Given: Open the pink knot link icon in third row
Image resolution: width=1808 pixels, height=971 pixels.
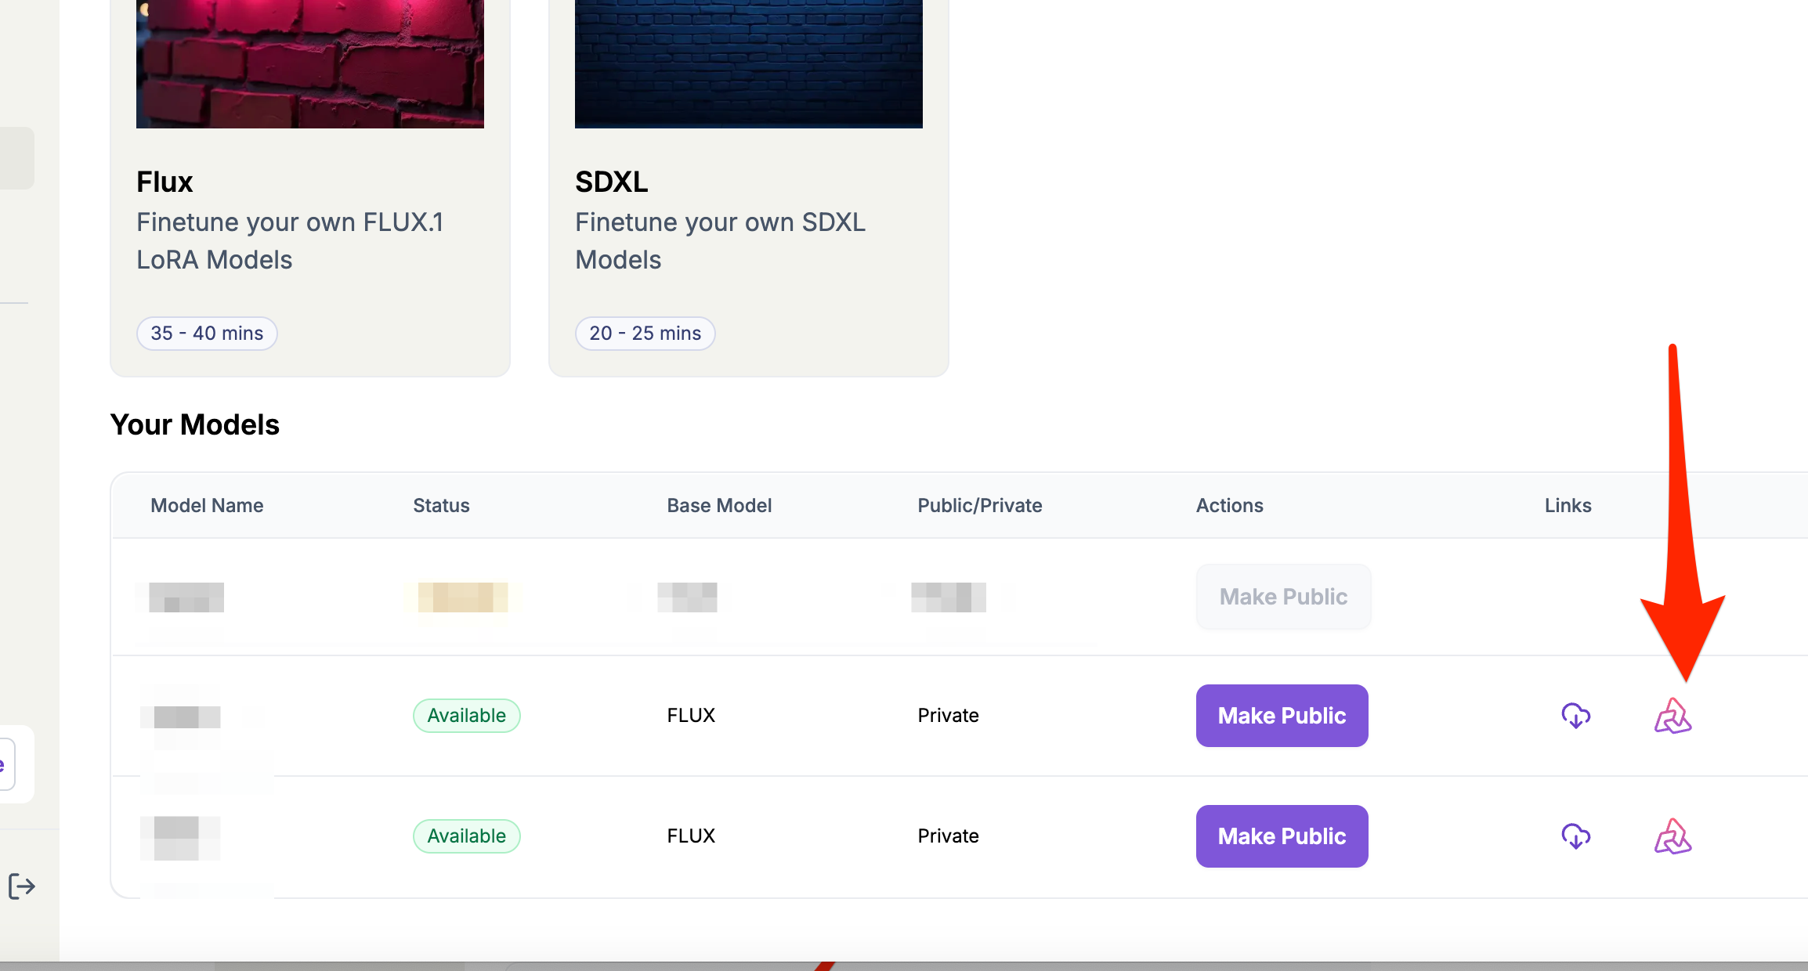Looking at the screenshot, I should [x=1672, y=836].
